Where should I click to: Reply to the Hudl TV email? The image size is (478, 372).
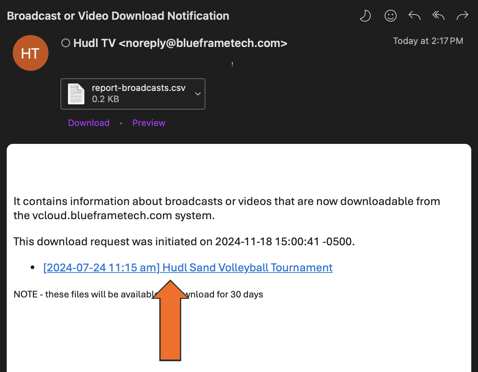414,16
